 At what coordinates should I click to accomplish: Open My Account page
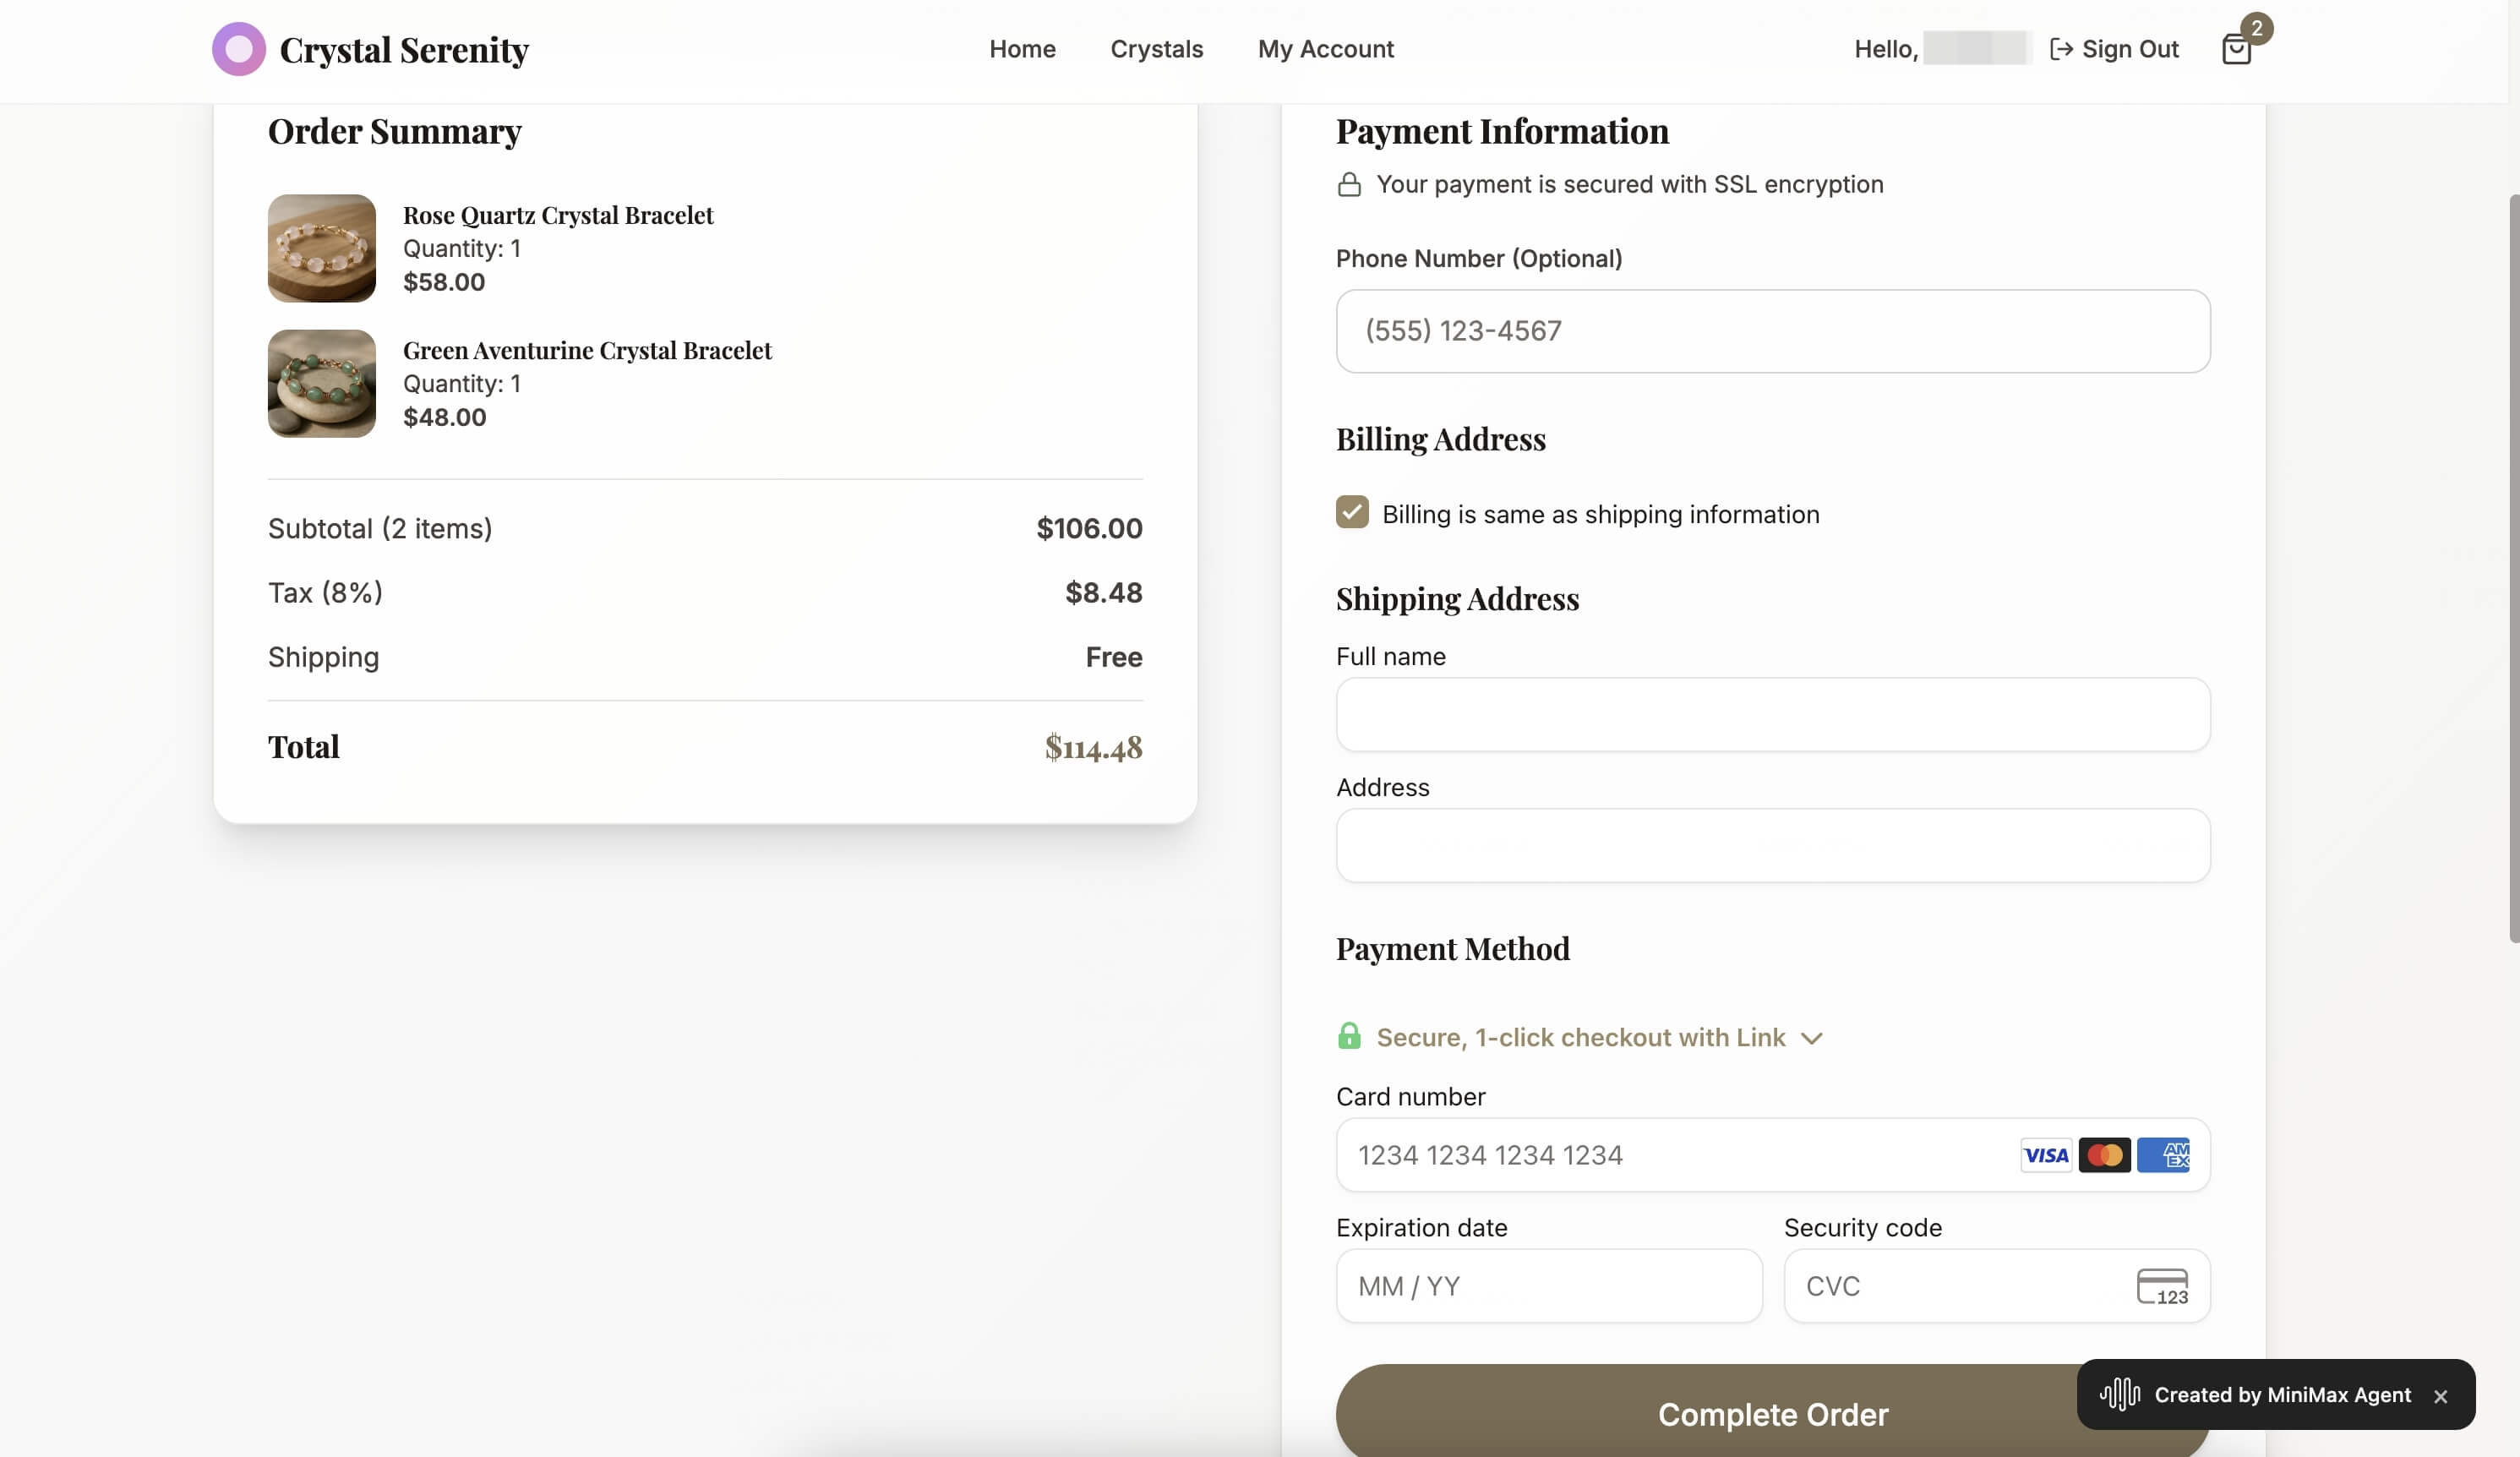tap(1325, 49)
